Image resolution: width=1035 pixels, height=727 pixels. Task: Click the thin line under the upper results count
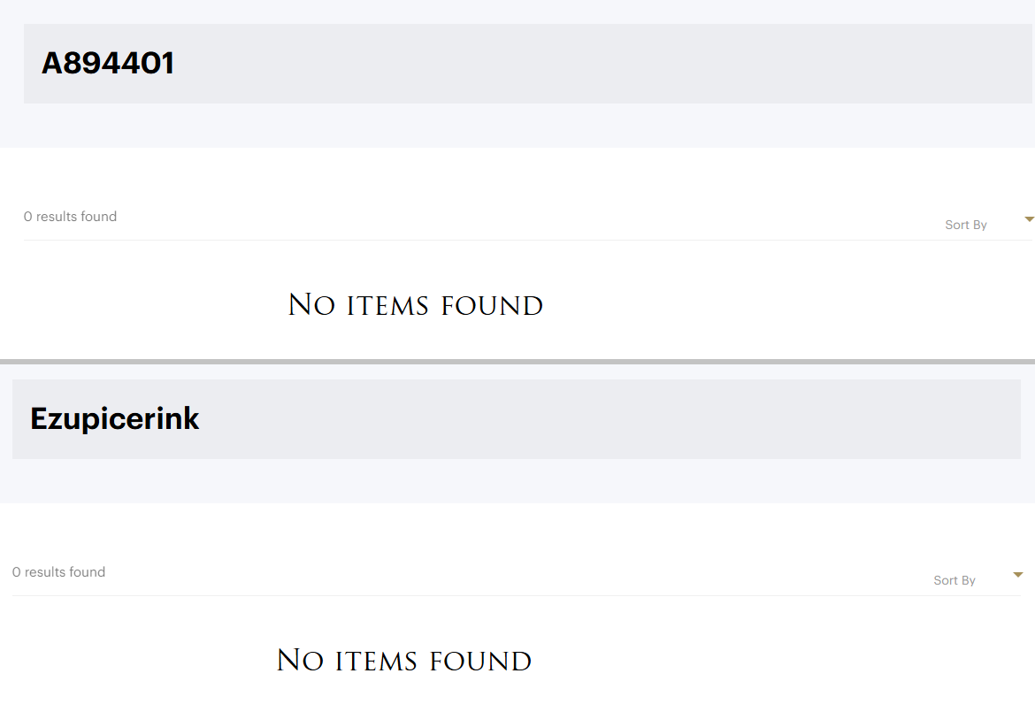tap(442, 240)
